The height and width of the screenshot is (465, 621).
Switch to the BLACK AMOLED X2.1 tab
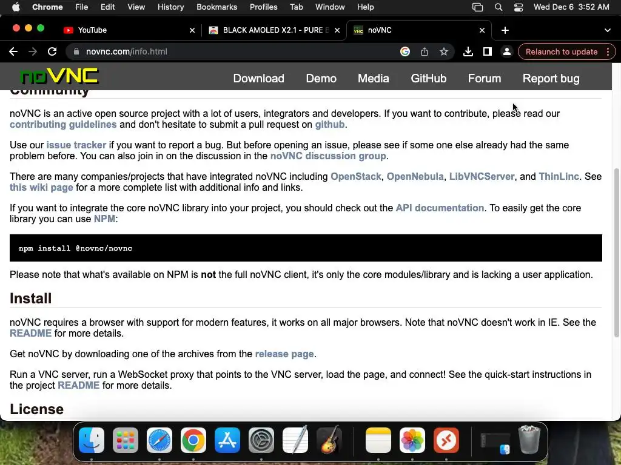[x=274, y=30]
